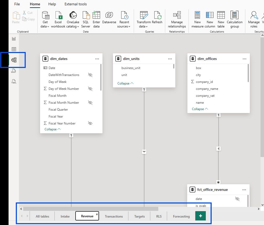Unhide the Day of Week Number column
This screenshot has width=264, height=225.
click(x=90, y=89)
